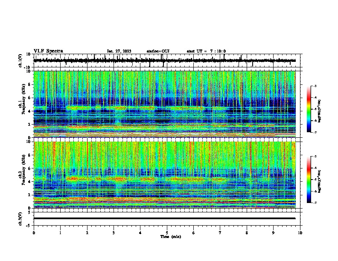Click the "8" kHz tick on ch.2 spectrogram

pos(30,155)
